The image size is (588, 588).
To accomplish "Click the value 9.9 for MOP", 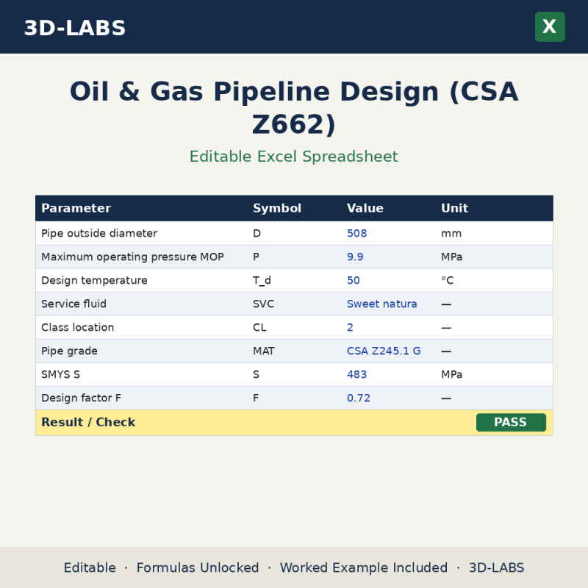I will pos(355,257).
